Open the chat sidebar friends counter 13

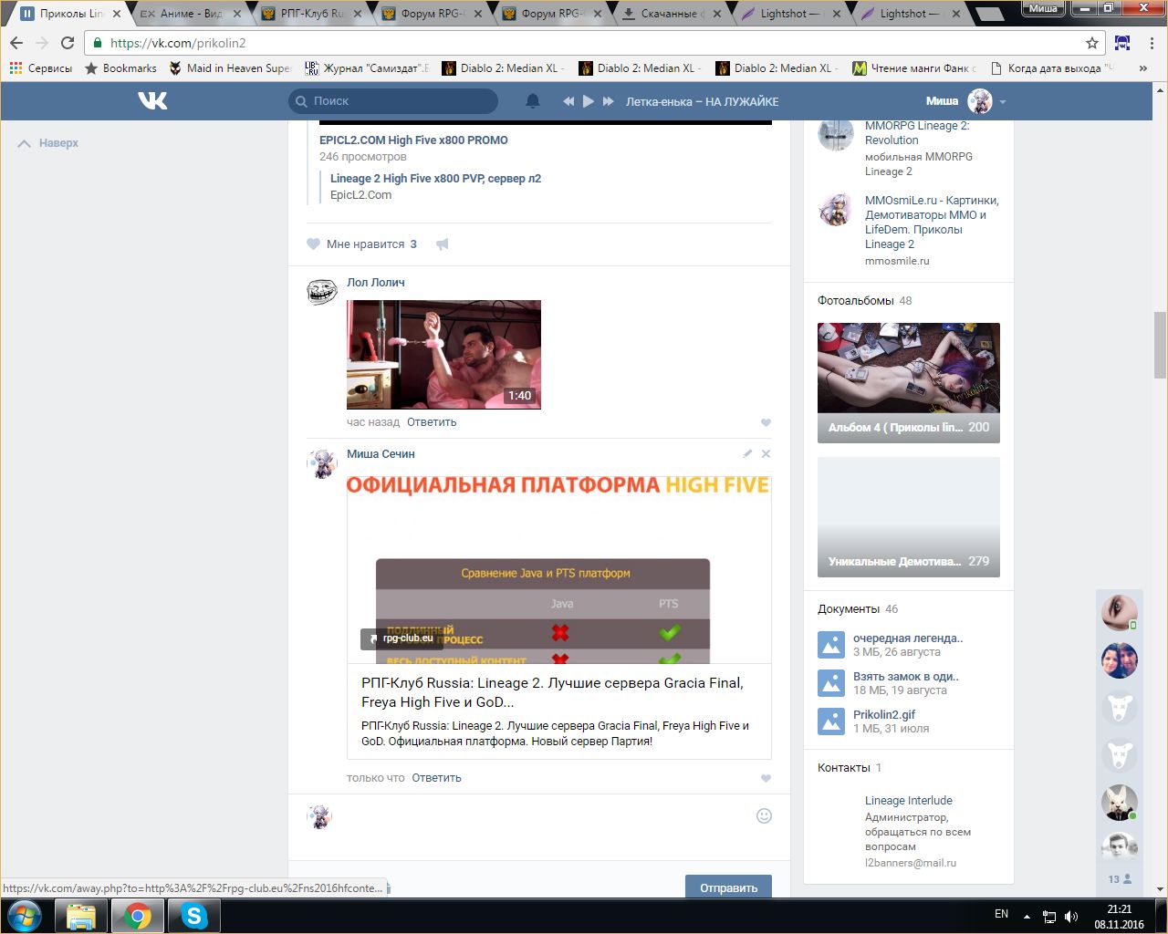(x=1120, y=879)
